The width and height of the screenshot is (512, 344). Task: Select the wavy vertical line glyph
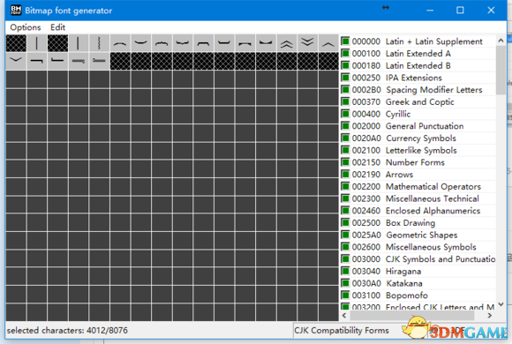(99, 43)
